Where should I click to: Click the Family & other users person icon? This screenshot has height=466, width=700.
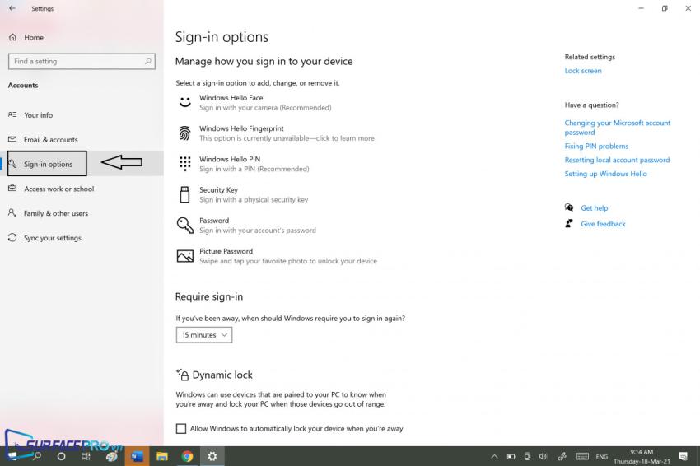(x=12, y=213)
